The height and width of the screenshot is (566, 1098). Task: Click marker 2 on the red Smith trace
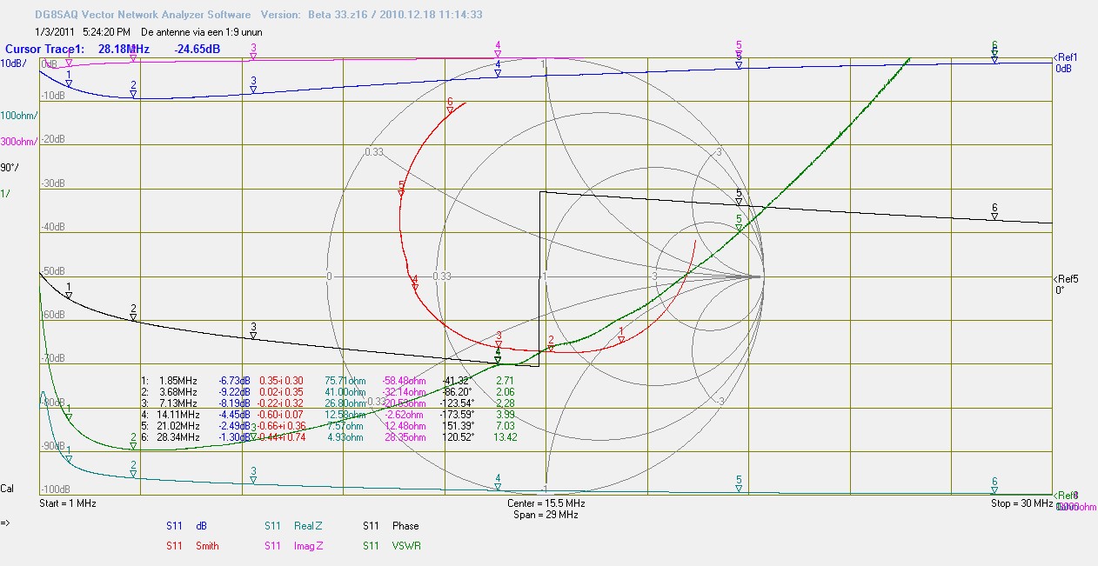point(551,343)
